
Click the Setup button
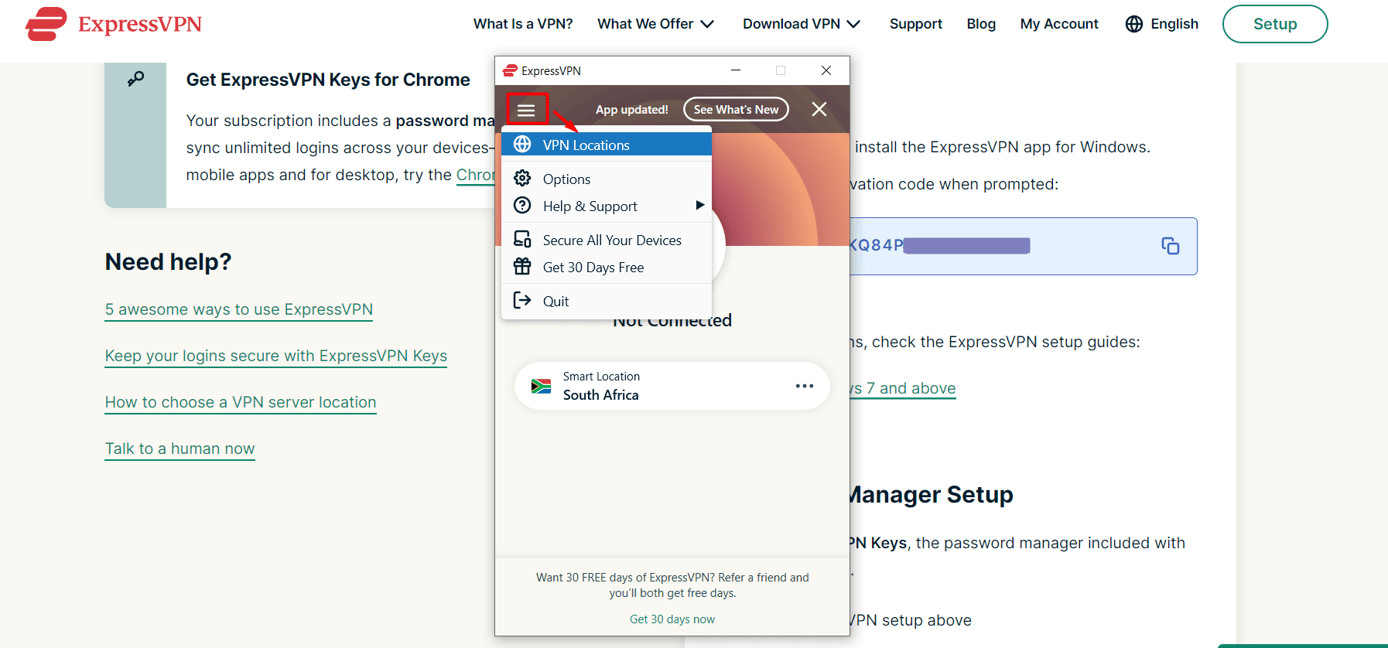[x=1274, y=24]
